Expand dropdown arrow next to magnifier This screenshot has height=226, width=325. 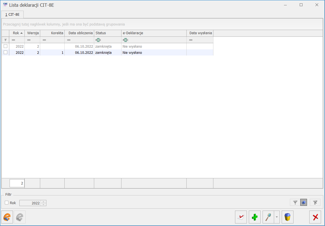point(277,217)
